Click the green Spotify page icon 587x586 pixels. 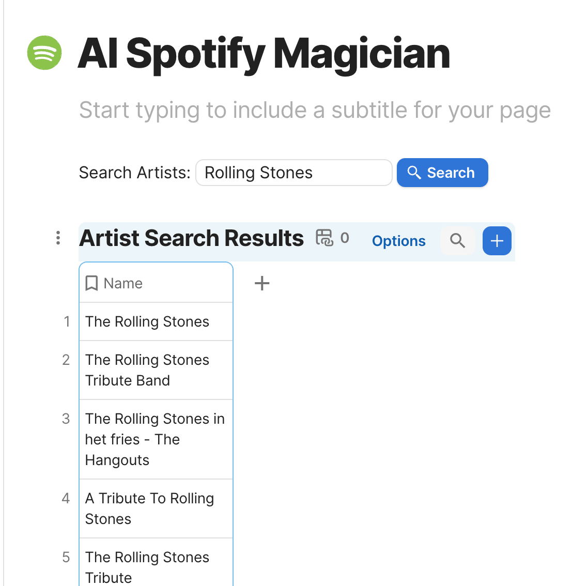tap(44, 53)
